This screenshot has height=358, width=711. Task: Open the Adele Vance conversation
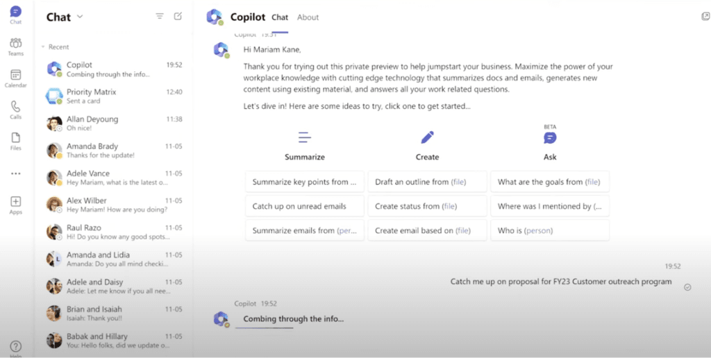pos(115,178)
